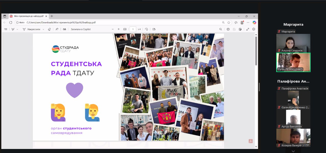
Task: Close the Міні-презентація до набору.pdf tab
Action: 46,16
